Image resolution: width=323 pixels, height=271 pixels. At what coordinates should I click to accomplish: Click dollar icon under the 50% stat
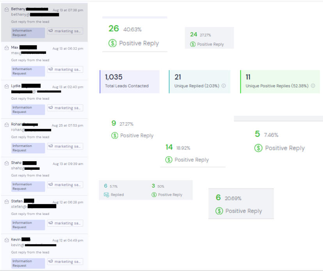click(x=154, y=195)
